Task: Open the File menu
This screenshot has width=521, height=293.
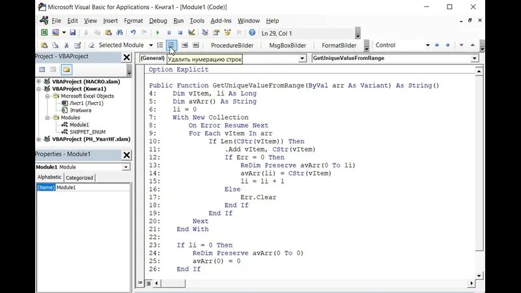Action: pyautogui.click(x=56, y=21)
